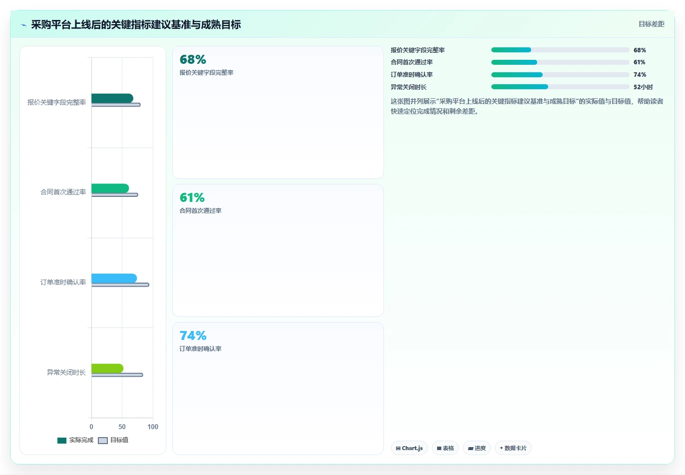This screenshot has width=685, height=475.
Task: Select the 进度 tag chip
Action: coord(477,448)
